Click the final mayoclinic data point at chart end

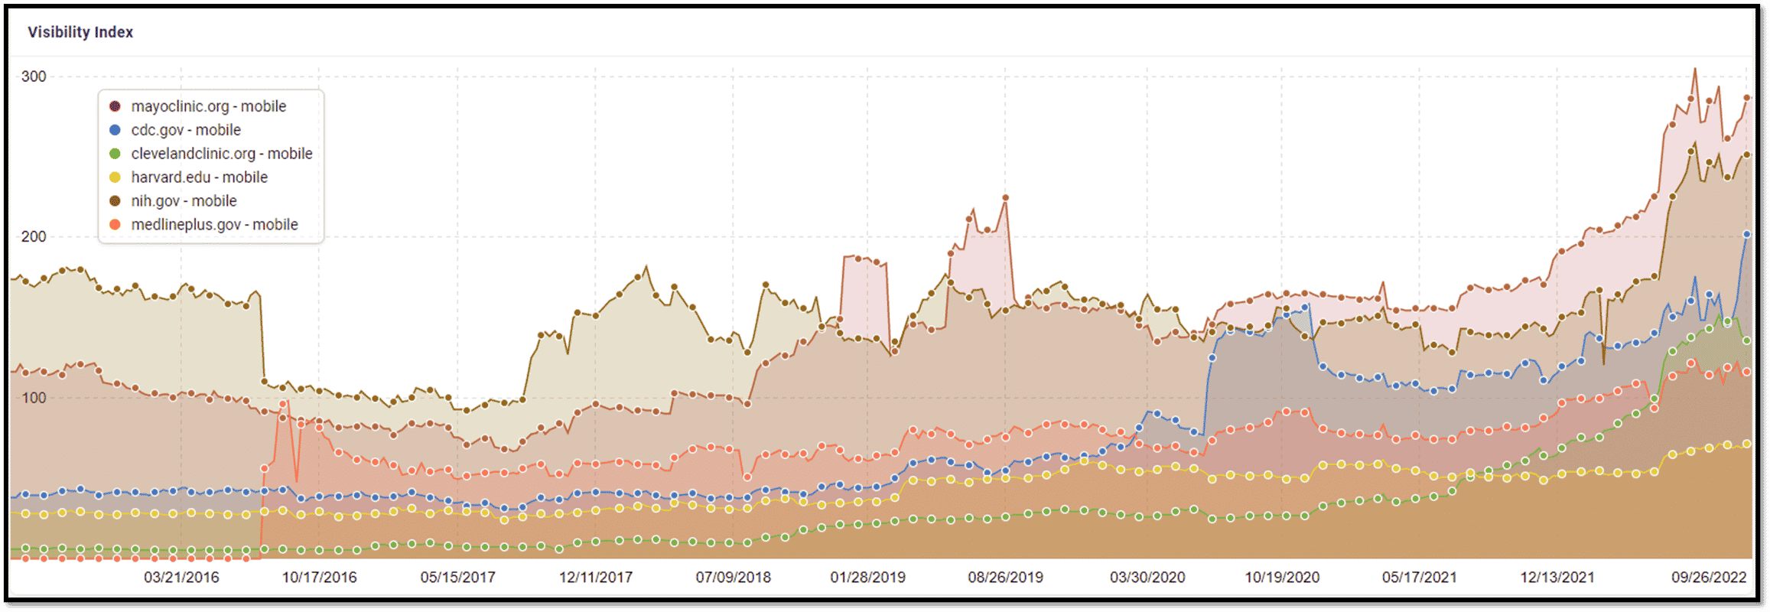tap(1746, 98)
